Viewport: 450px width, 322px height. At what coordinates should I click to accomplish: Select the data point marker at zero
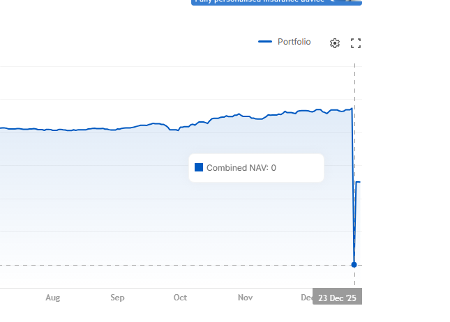(x=354, y=265)
